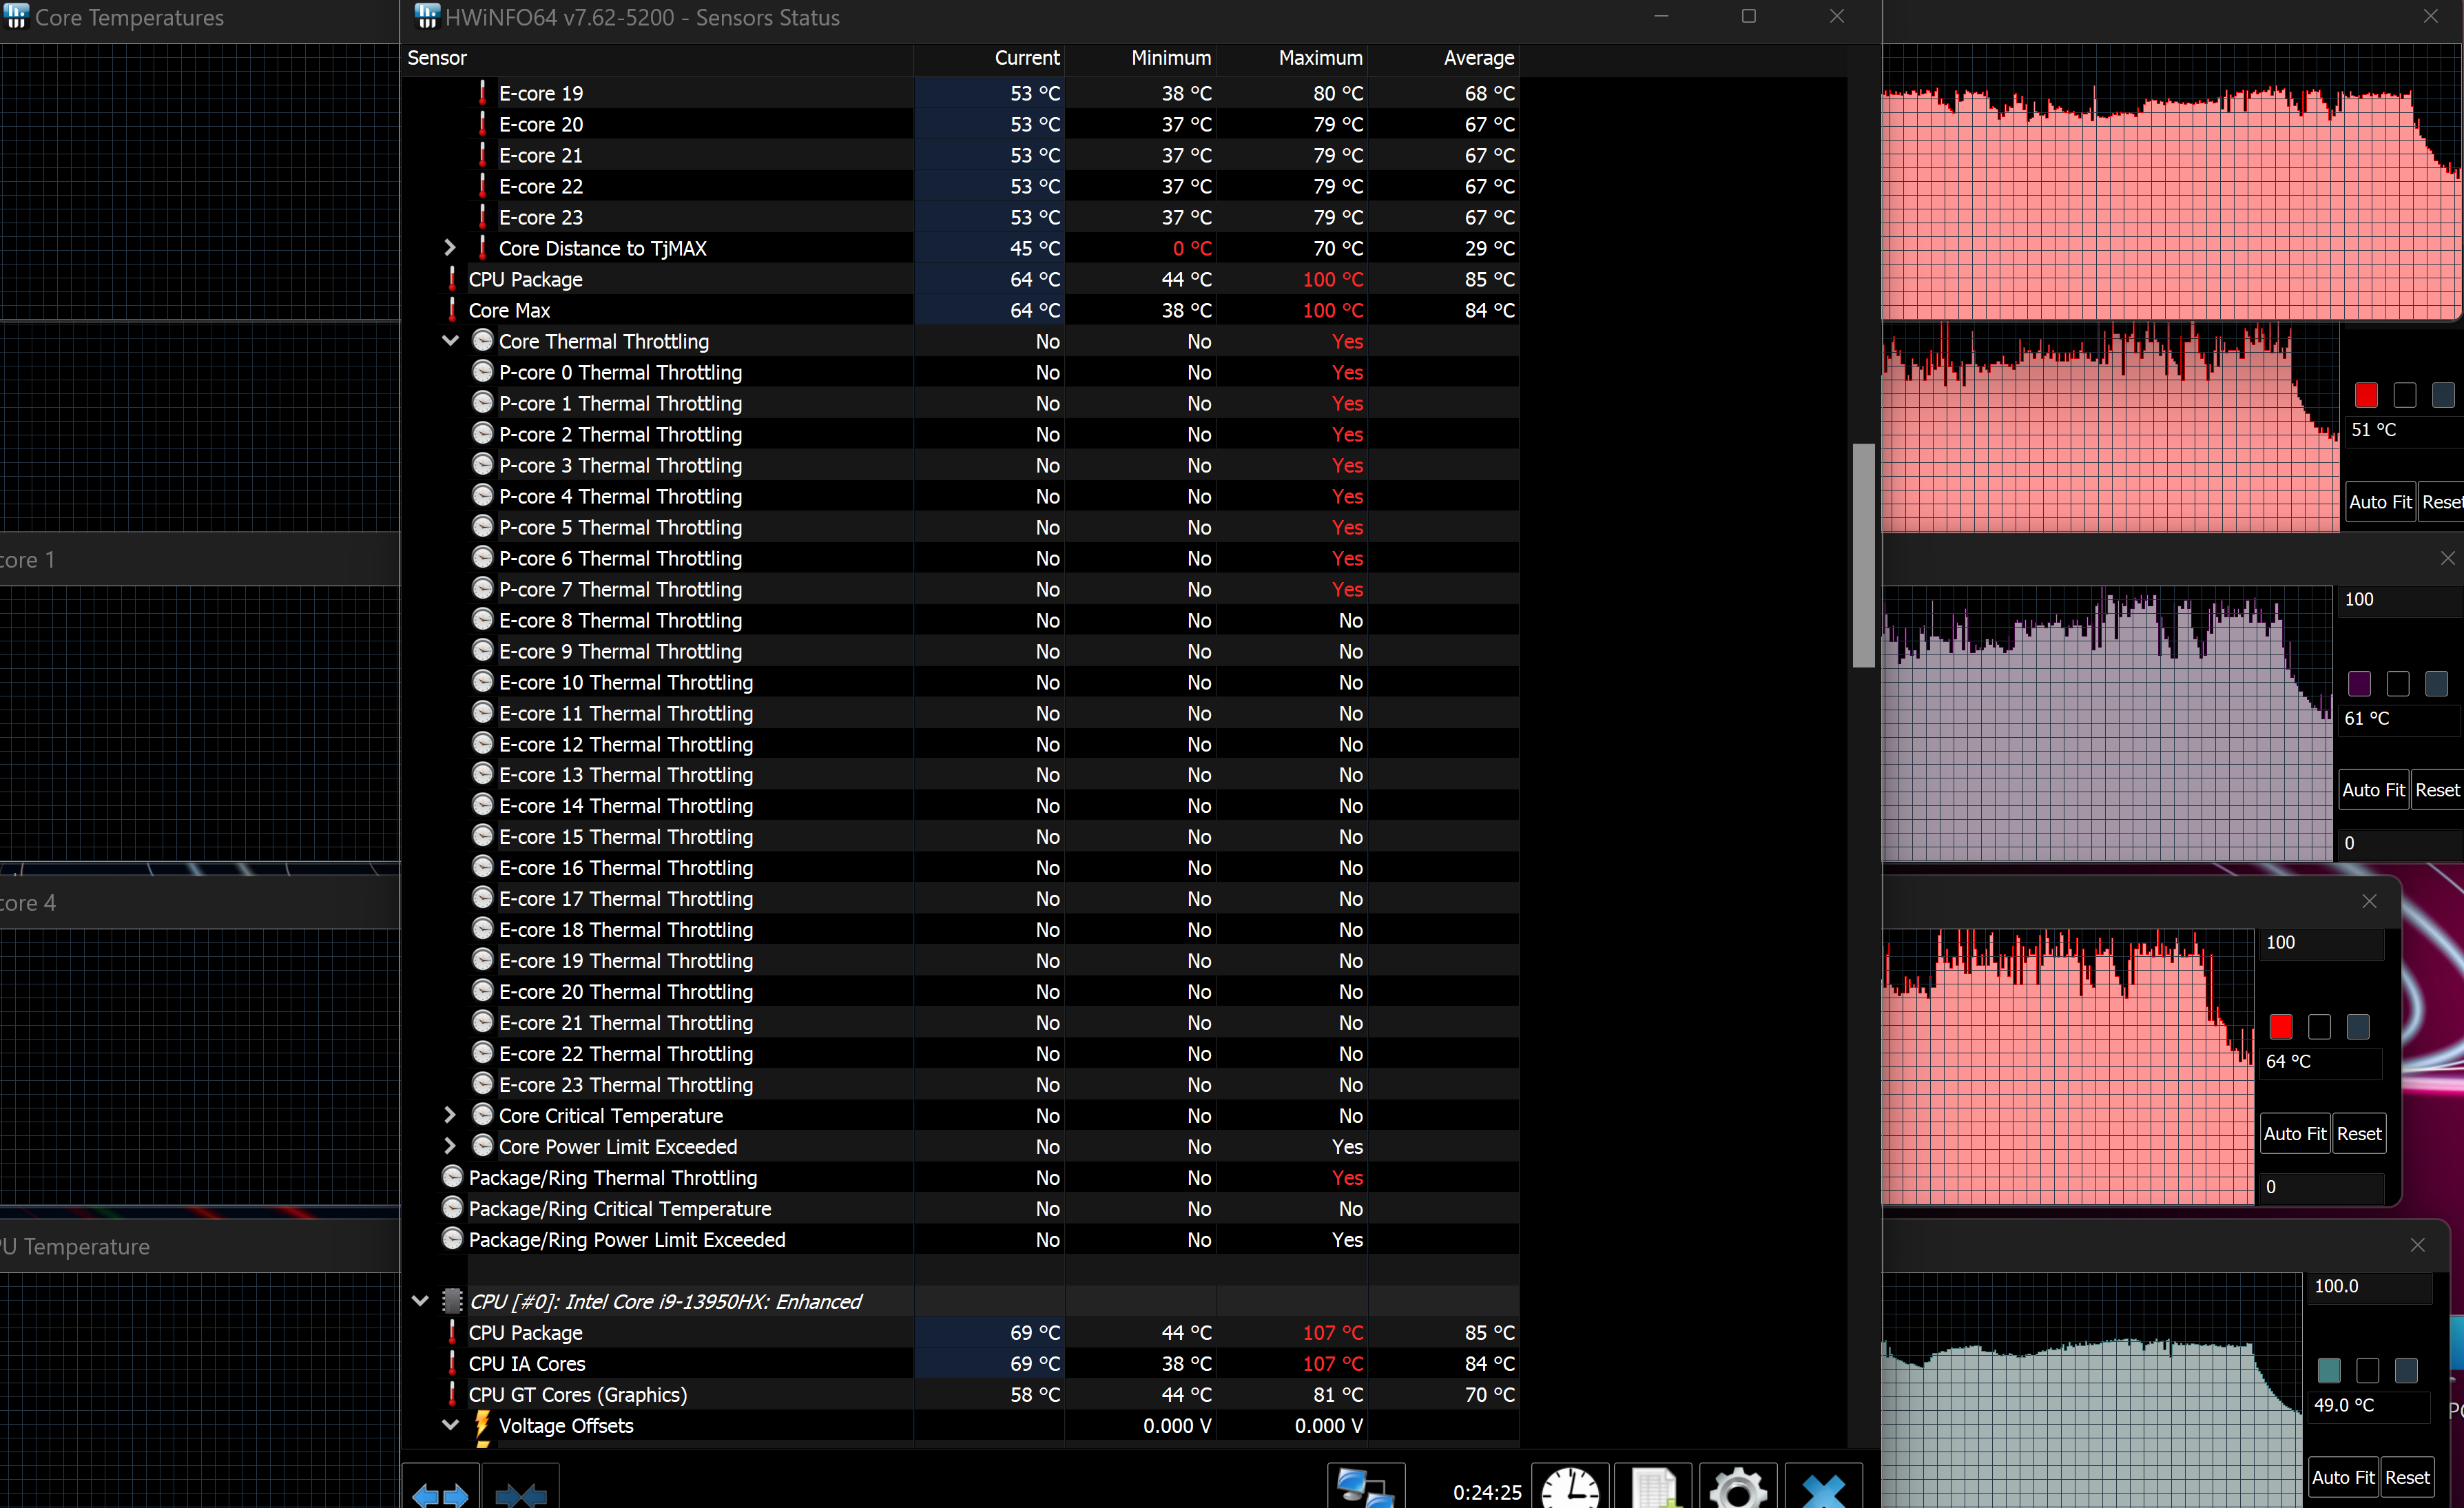Click the 100 °C maximum value of Core Max
Image resolution: width=2464 pixels, height=1508 pixels.
click(1332, 310)
